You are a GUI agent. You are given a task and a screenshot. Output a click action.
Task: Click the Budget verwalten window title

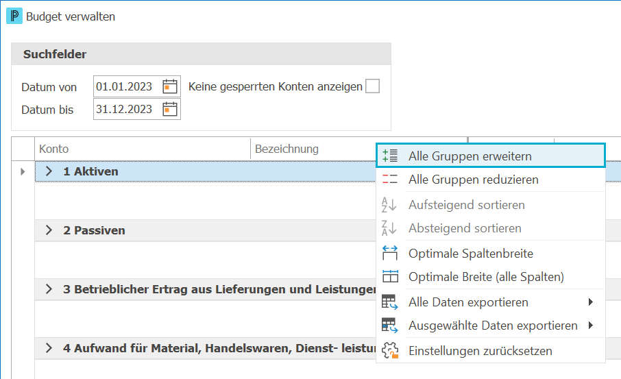tap(71, 16)
